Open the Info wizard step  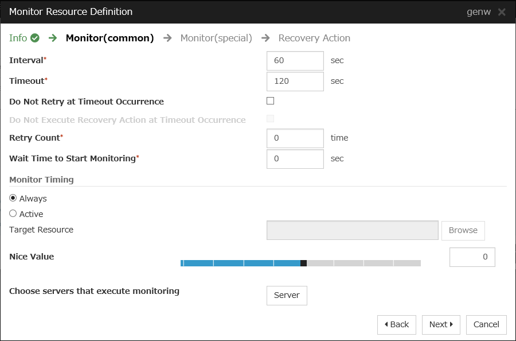18,38
